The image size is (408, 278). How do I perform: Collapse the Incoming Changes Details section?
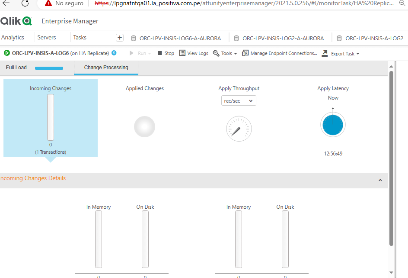point(380,180)
